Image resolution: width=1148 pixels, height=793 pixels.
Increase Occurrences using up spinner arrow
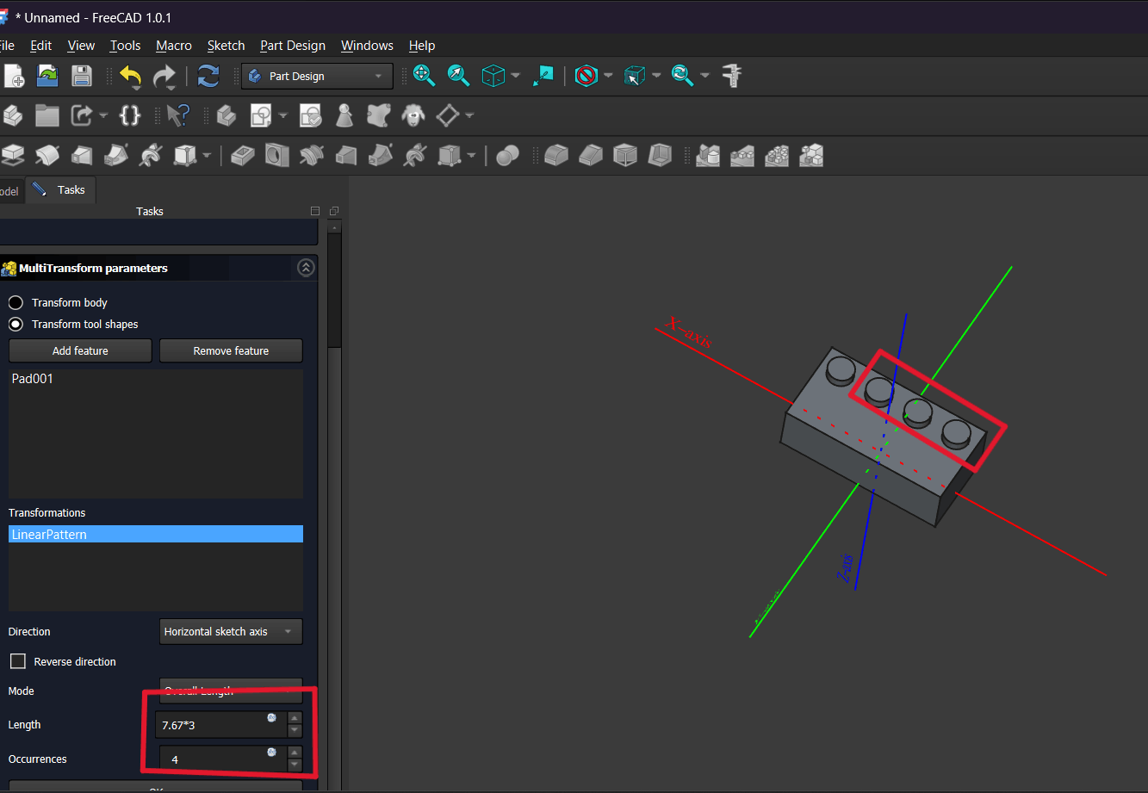point(295,753)
